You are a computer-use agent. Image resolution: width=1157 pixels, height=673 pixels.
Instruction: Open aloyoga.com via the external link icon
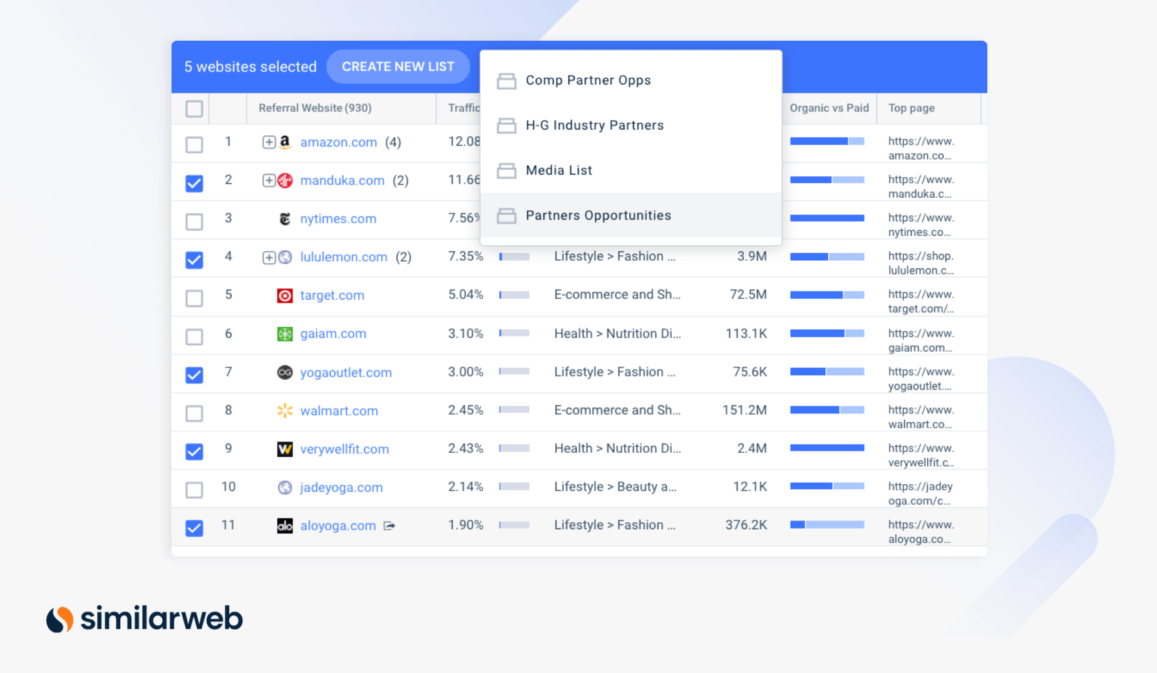(389, 525)
